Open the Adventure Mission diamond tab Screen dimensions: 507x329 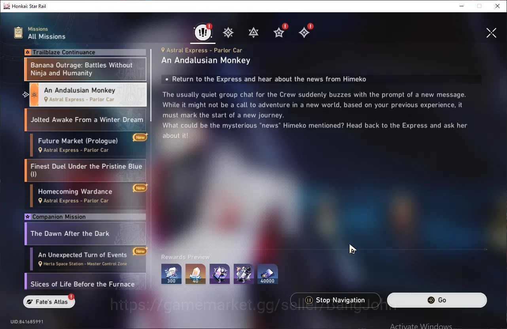click(304, 33)
